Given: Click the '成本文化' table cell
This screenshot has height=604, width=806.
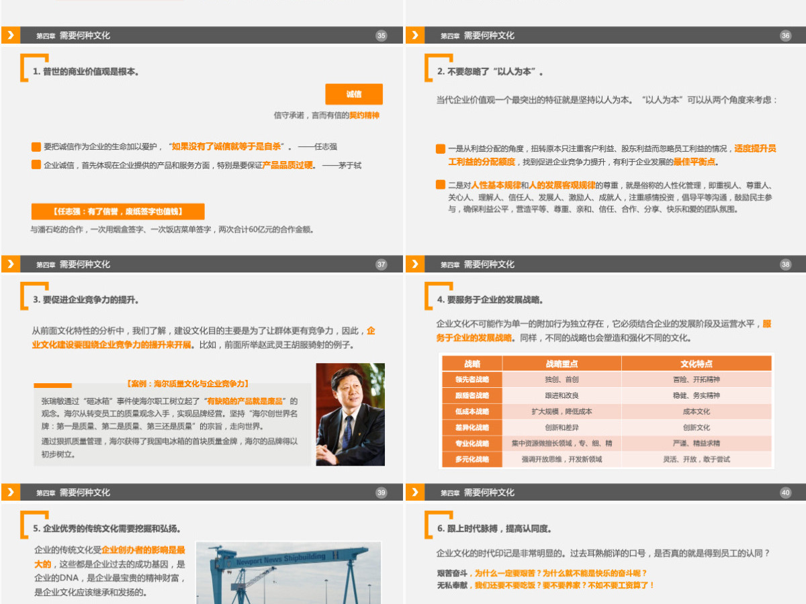Looking at the screenshot, I should click(x=697, y=411).
